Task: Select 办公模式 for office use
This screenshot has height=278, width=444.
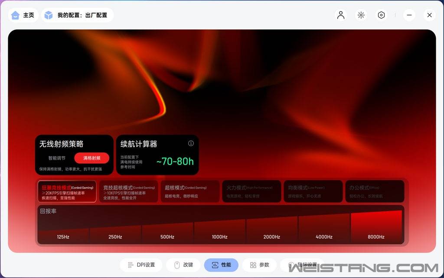Action: 374,191
